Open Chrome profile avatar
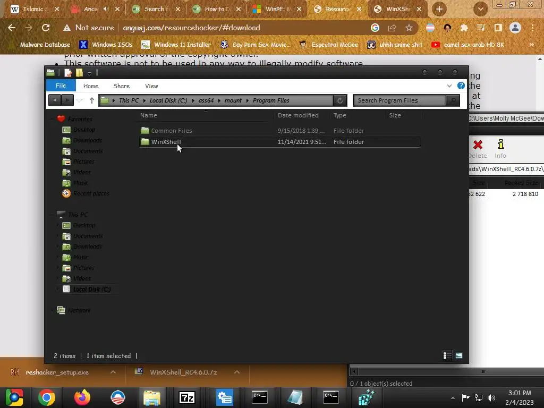Viewport: 544px width, 408px height. [515, 28]
